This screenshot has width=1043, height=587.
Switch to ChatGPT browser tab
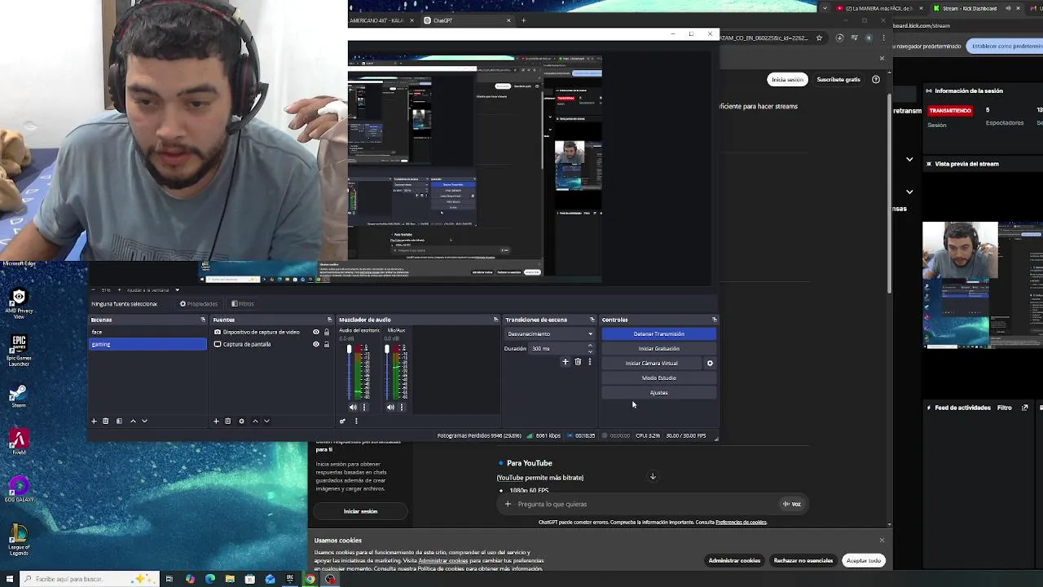(468, 20)
